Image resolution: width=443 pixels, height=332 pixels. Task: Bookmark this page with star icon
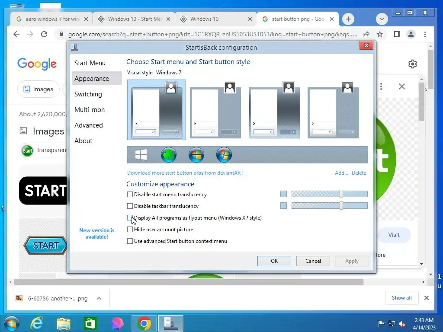click(380, 34)
